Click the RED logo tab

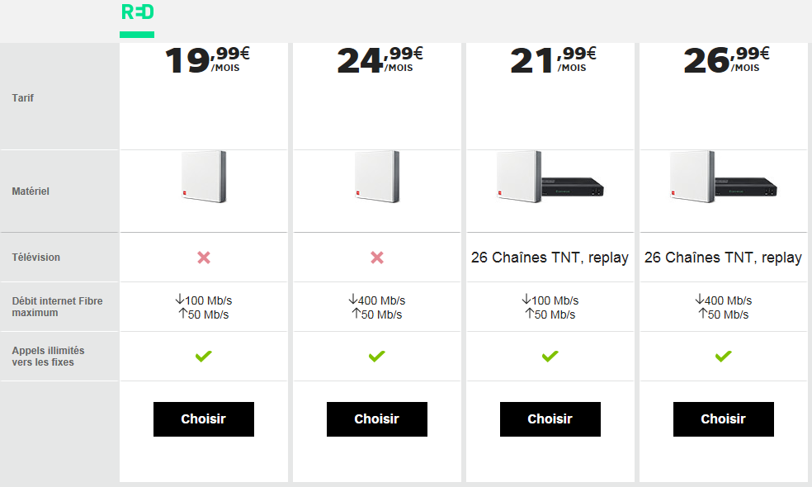coord(137,13)
